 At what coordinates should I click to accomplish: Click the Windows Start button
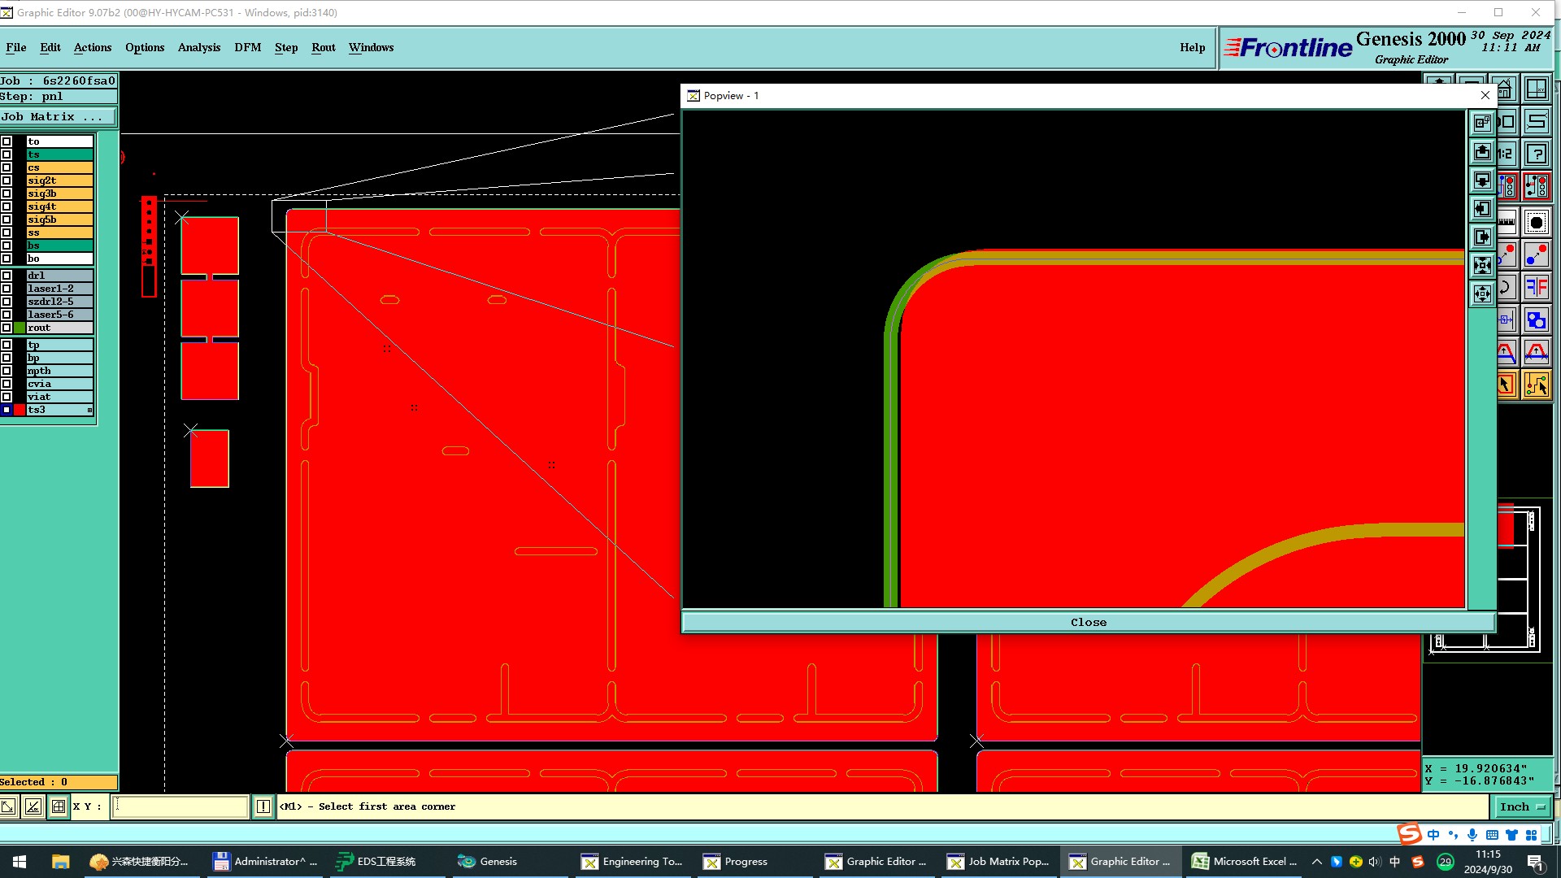(20, 862)
